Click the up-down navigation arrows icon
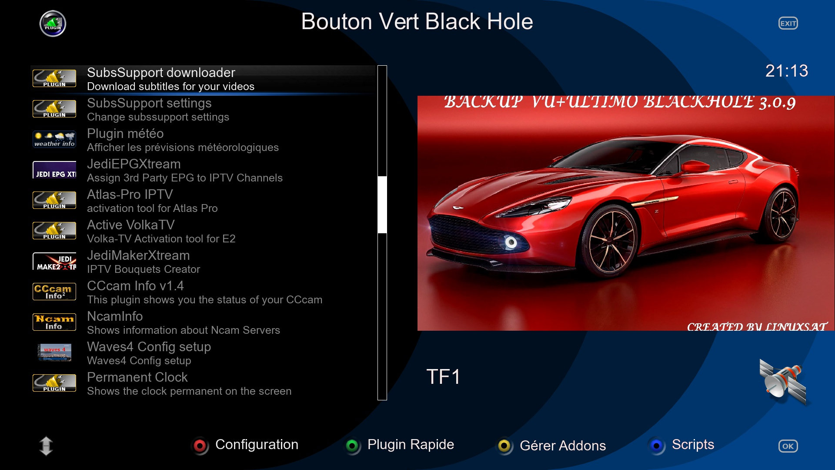 [46, 446]
